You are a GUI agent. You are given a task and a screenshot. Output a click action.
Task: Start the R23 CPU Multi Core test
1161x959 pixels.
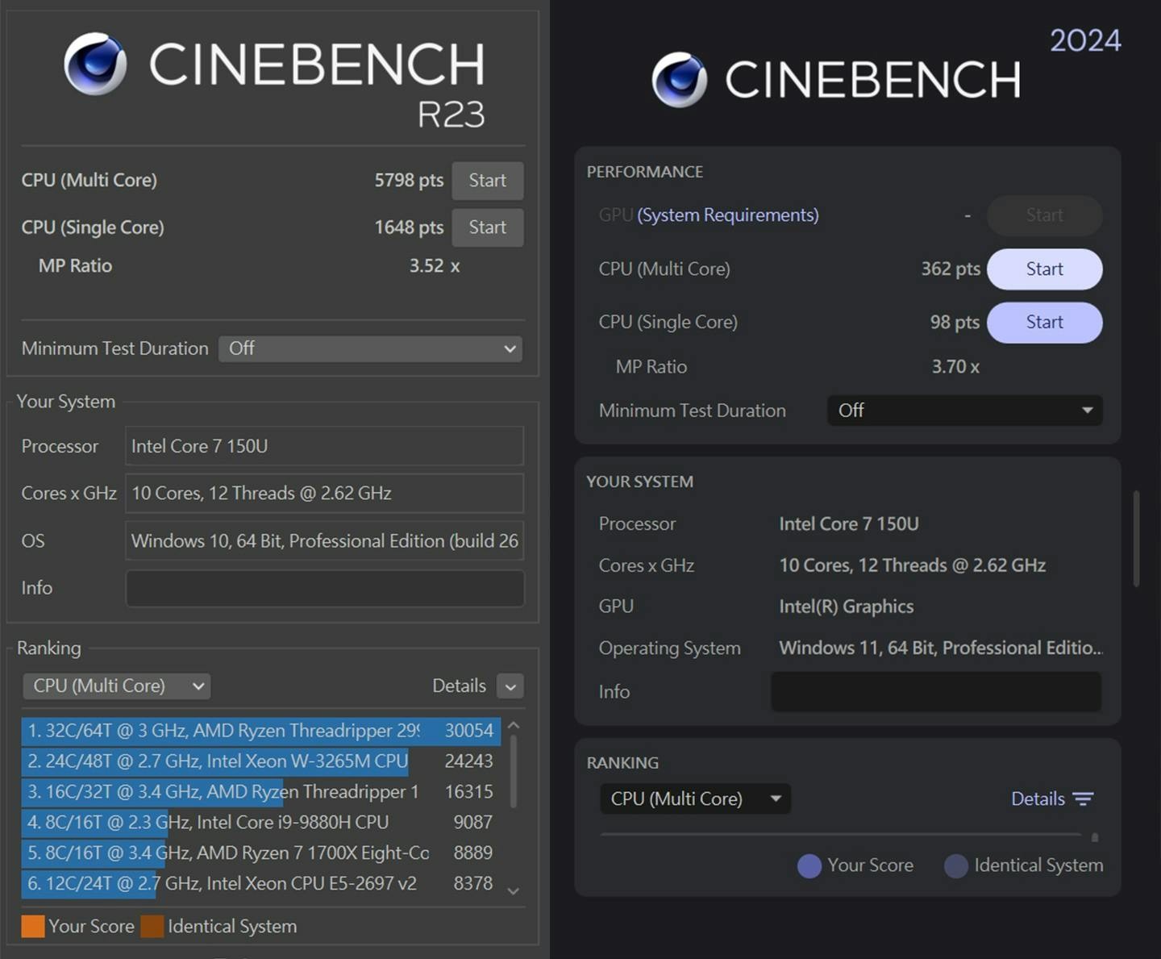click(487, 181)
